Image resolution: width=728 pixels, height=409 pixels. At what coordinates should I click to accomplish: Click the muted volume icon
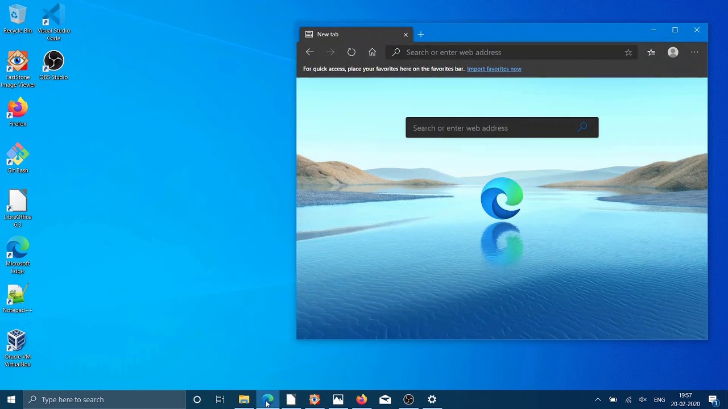tap(643, 399)
